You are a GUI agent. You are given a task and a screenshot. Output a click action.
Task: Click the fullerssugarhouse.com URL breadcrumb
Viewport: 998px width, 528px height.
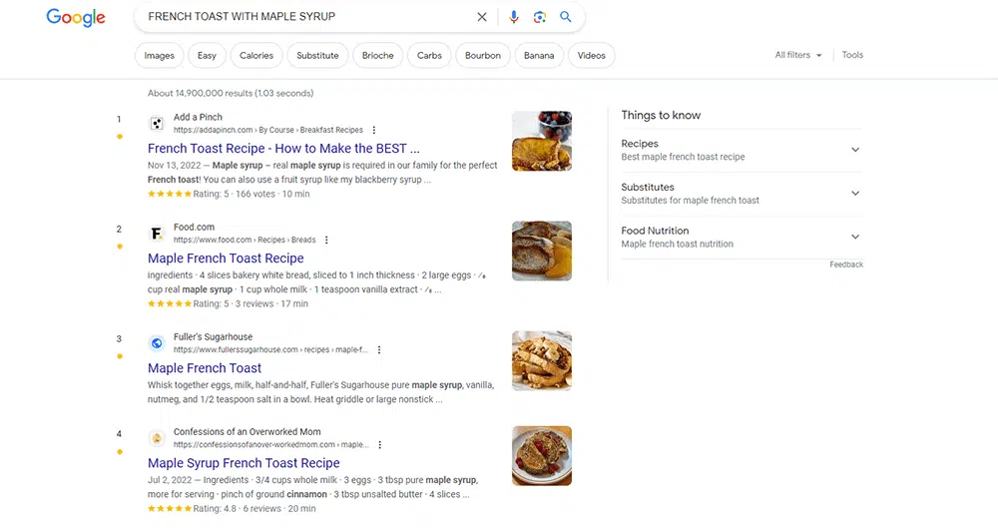tap(270, 349)
